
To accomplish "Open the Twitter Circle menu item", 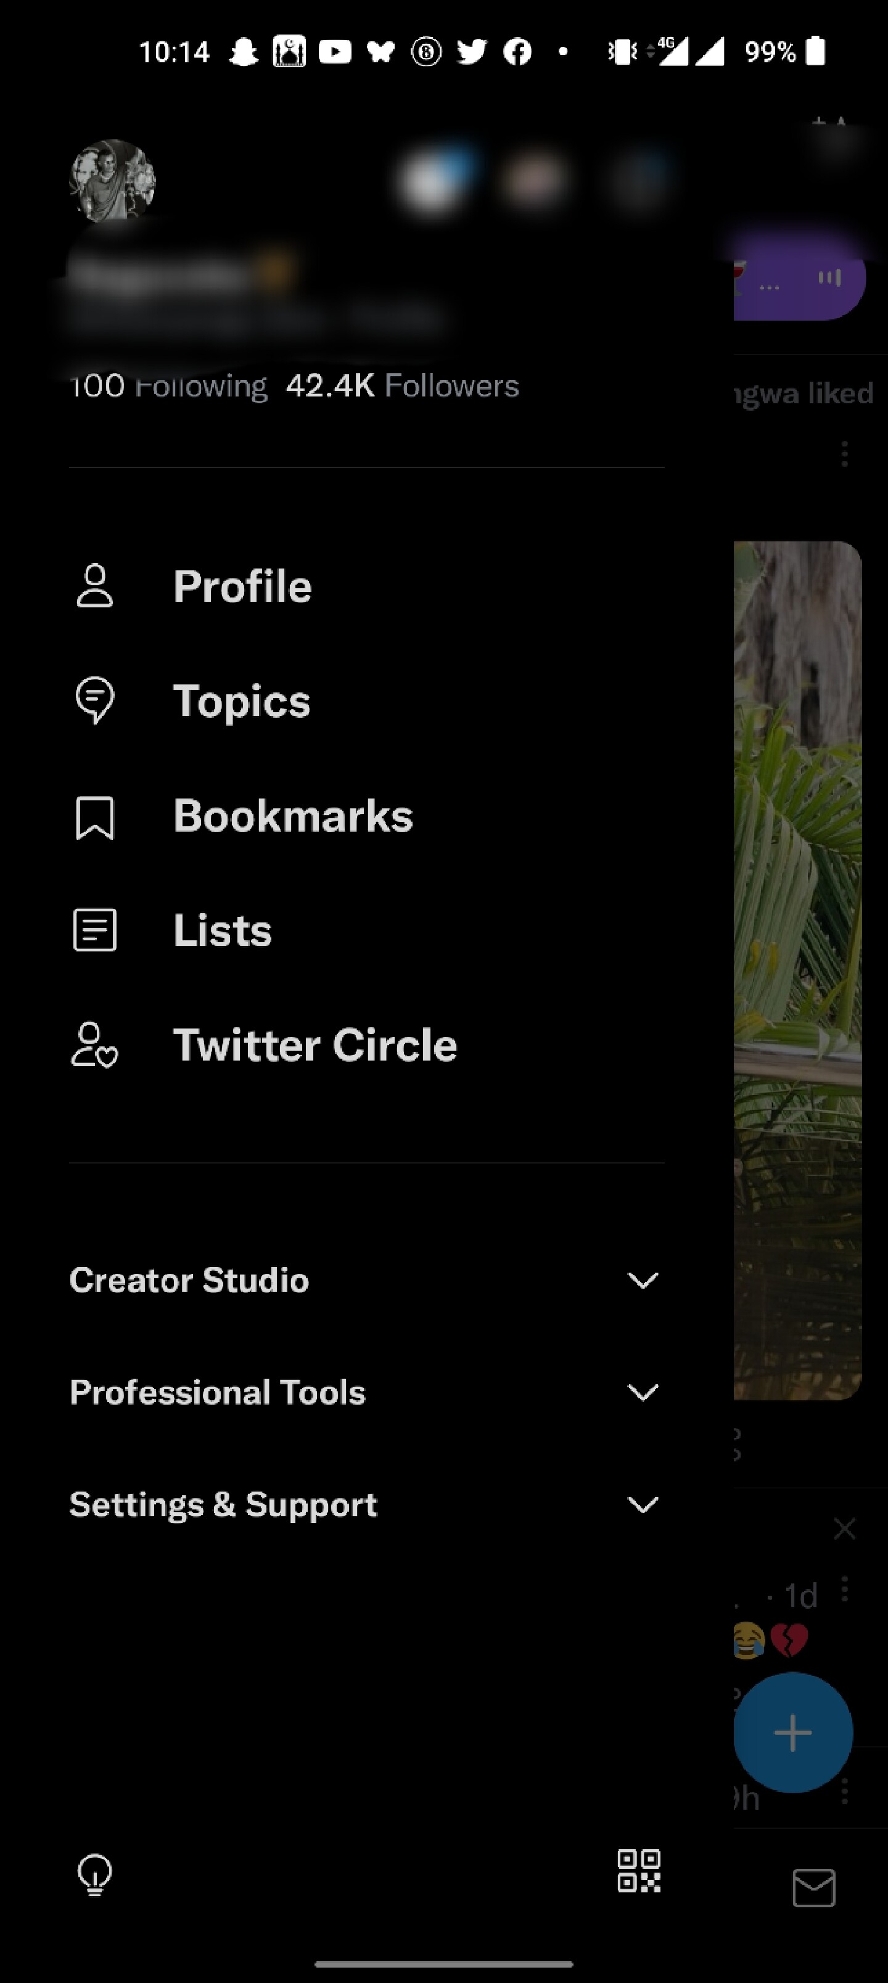I will pyautogui.click(x=366, y=1045).
